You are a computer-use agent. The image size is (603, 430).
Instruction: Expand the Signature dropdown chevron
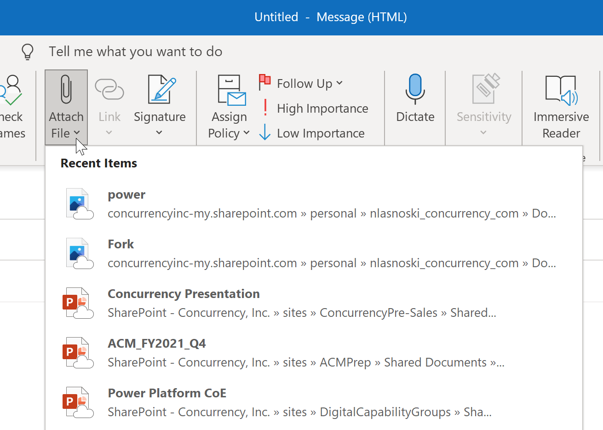click(159, 133)
